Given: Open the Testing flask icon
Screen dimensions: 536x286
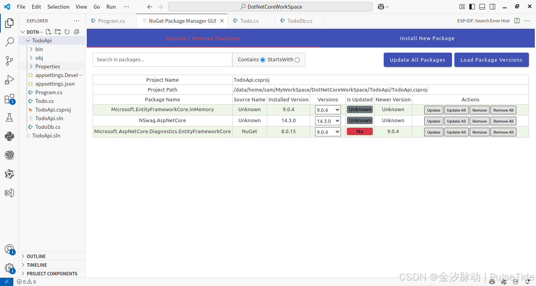Looking at the screenshot, I should tap(9, 117).
